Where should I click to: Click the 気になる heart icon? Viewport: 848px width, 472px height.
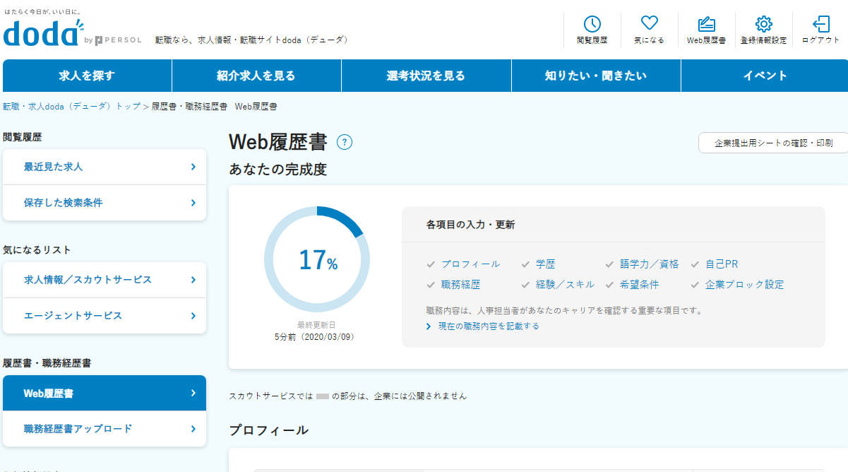[x=649, y=25]
